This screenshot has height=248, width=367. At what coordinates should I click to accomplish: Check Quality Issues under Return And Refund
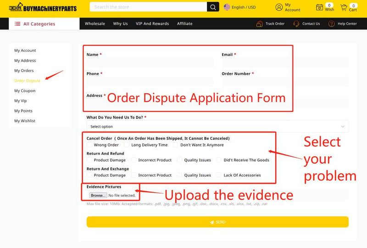(179, 160)
